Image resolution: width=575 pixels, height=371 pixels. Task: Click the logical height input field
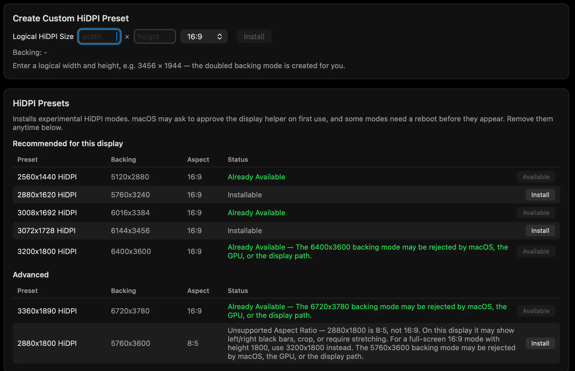[155, 36]
